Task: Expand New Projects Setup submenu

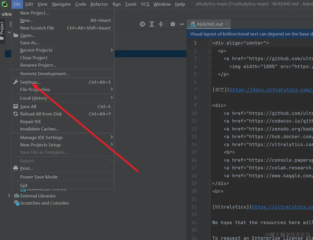Action: pos(63,145)
